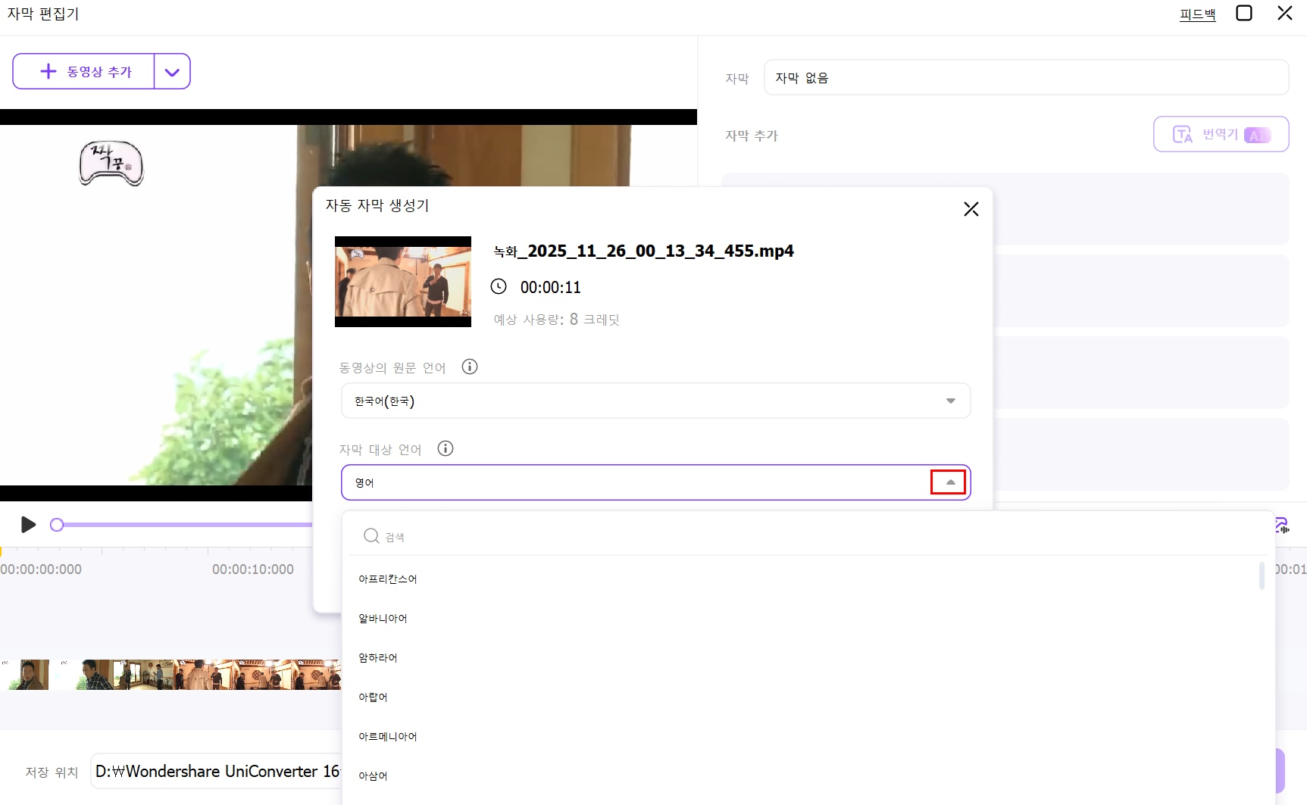This screenshot has height=805, width=1307.
Task: Click the TA translator icon on 번역기 button
Action: (1182, 133)
